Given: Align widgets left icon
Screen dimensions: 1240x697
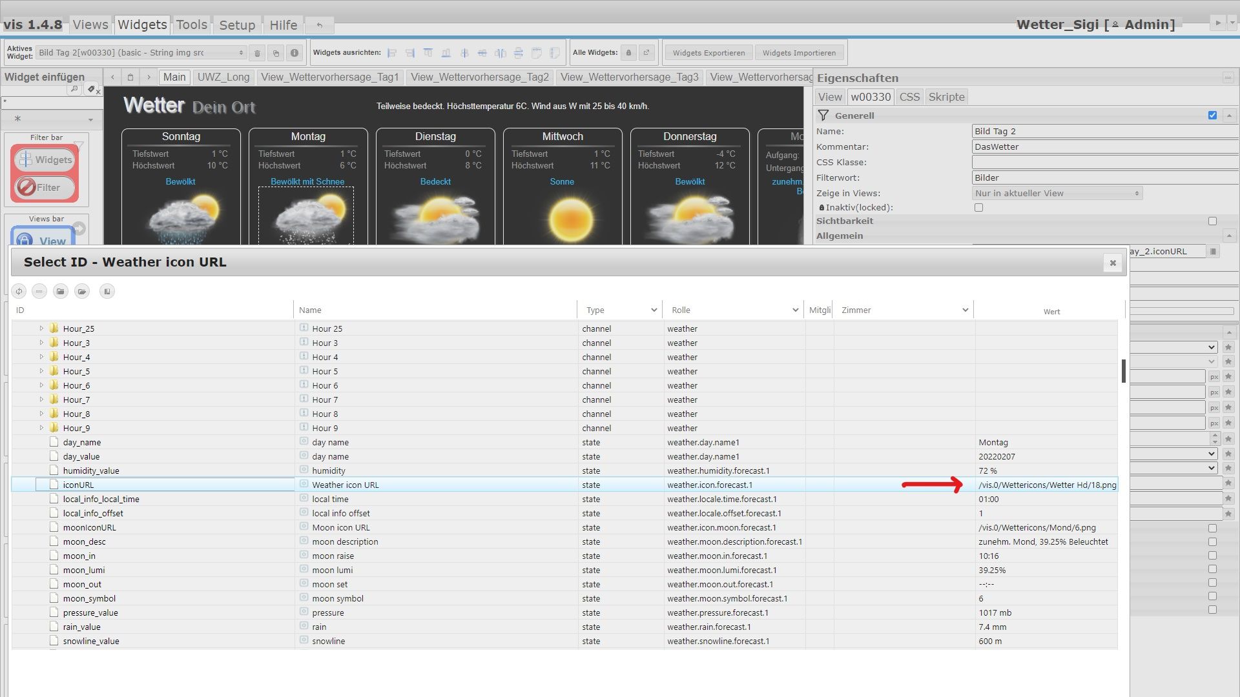Looking at the screenshot, I should pyautogui.click(x=392, y=53).
